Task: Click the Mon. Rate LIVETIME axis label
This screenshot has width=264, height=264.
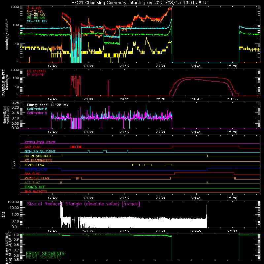Action: point(8,248)
